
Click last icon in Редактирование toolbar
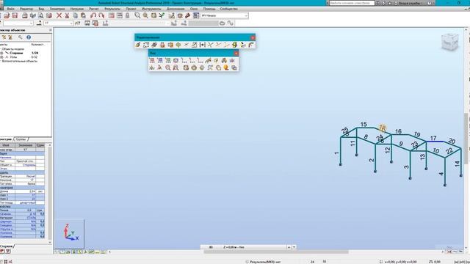[251, 45]
